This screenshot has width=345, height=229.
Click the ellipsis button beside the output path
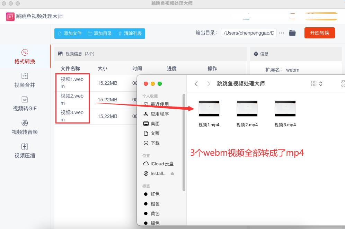coord(282,33)
